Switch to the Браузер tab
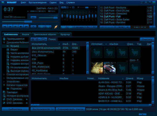 point(65,34)
